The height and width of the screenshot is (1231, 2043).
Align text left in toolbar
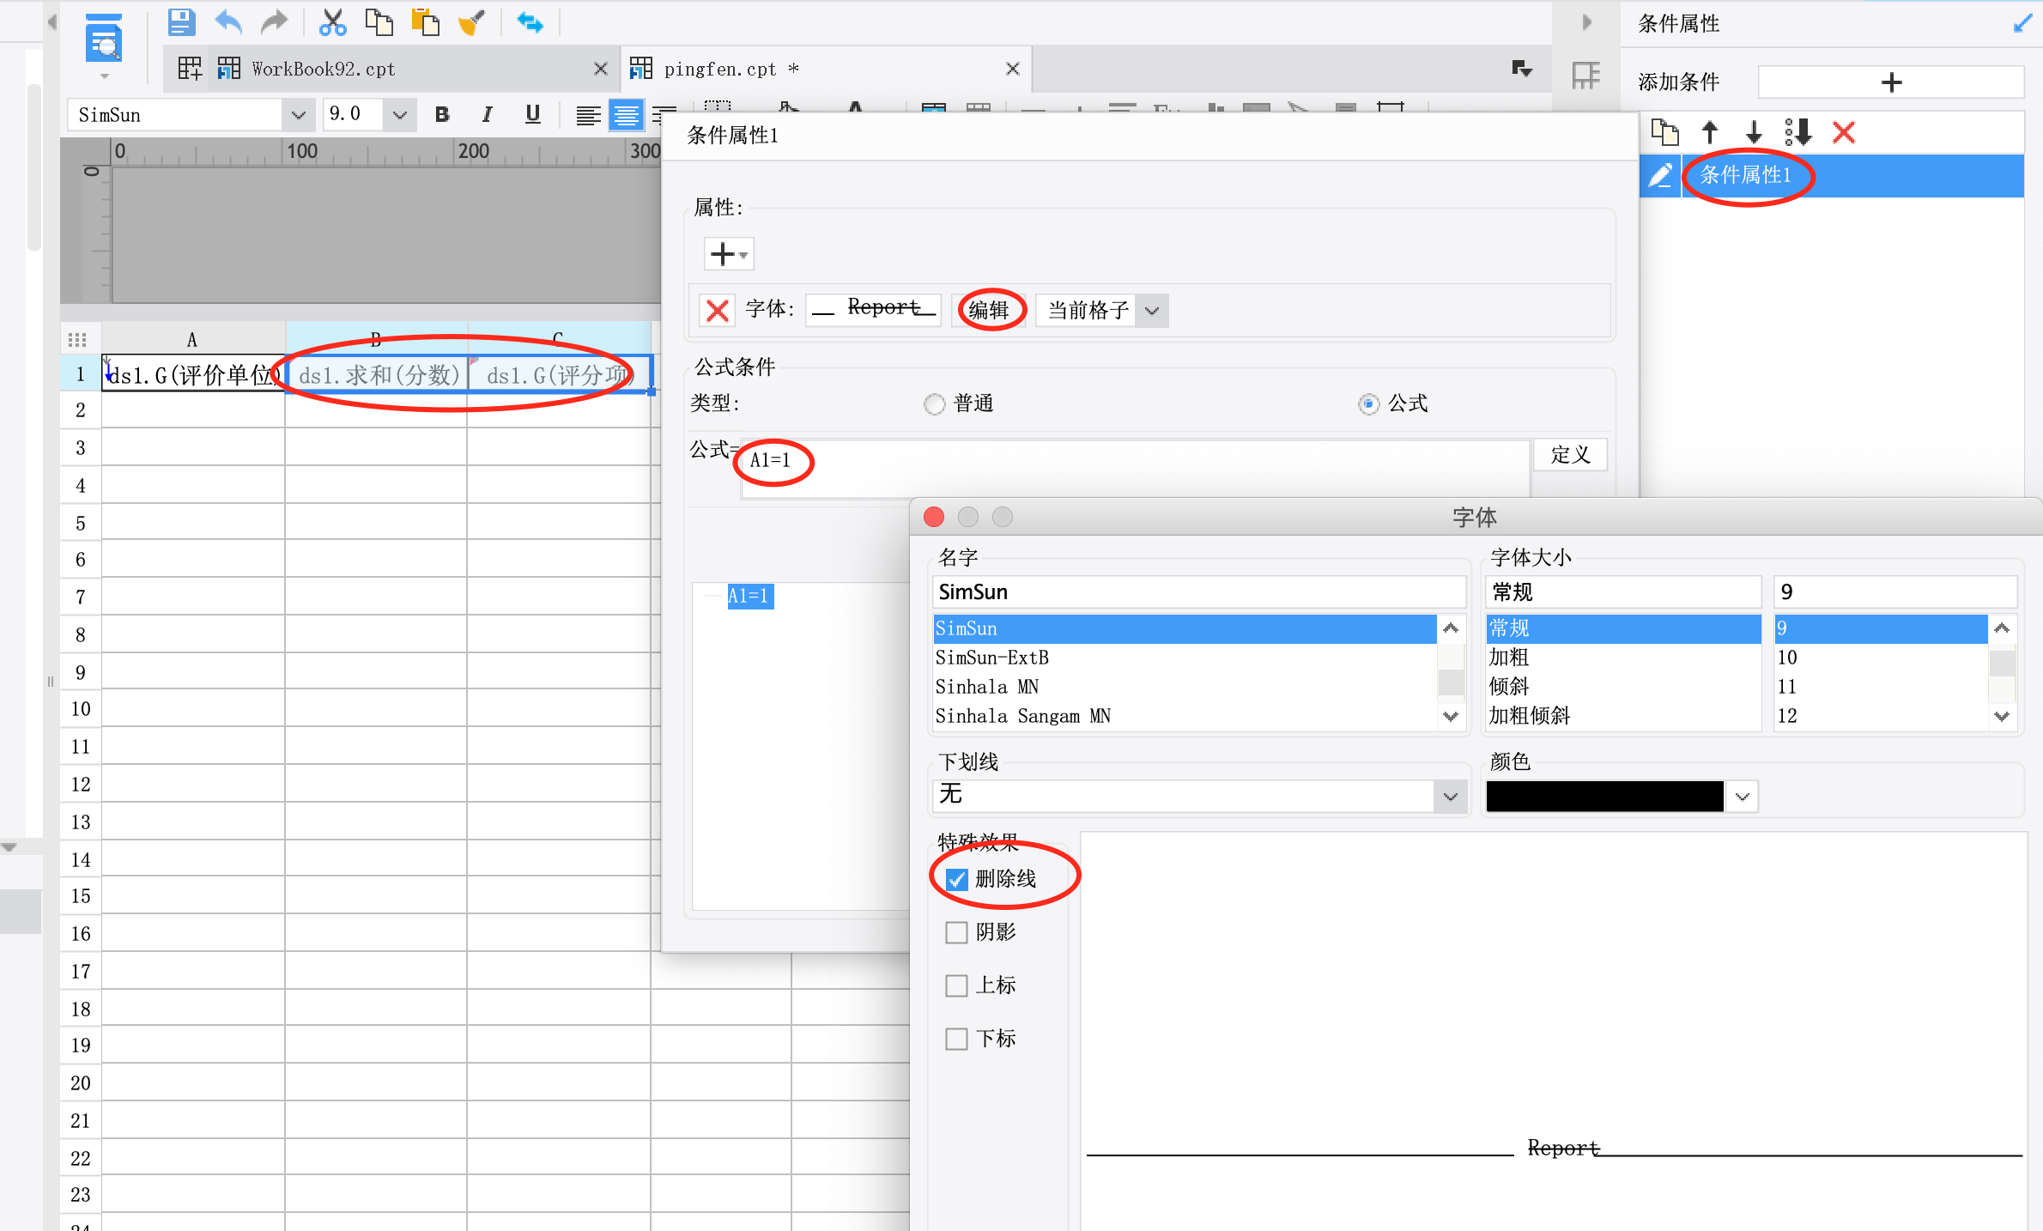pyautogui.click(x=588, y=115)
